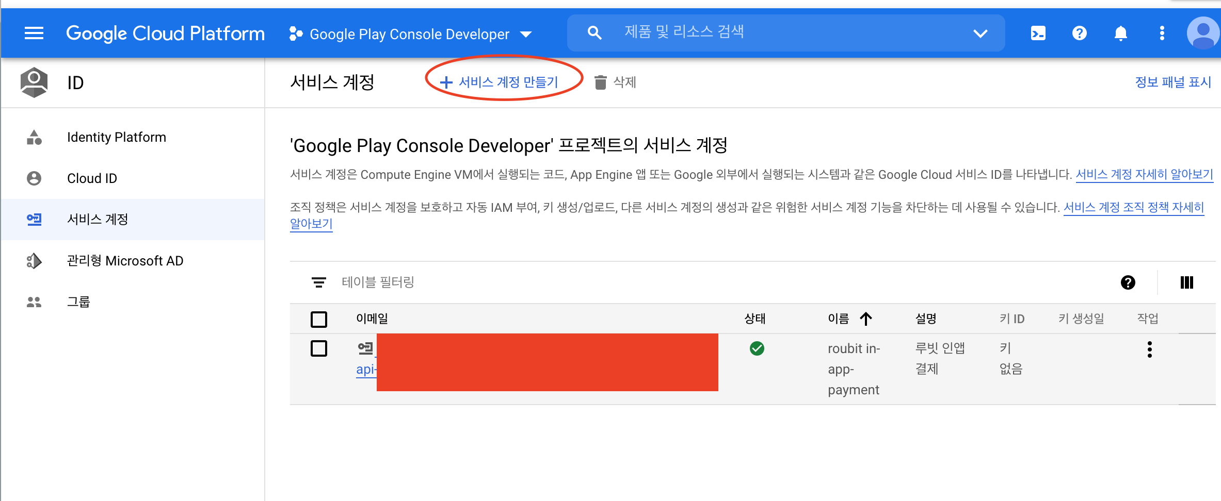Viewport: 1221px width, 501px height.
Task: Open the header three-dot settings menu
Action: pos(1162,34)
